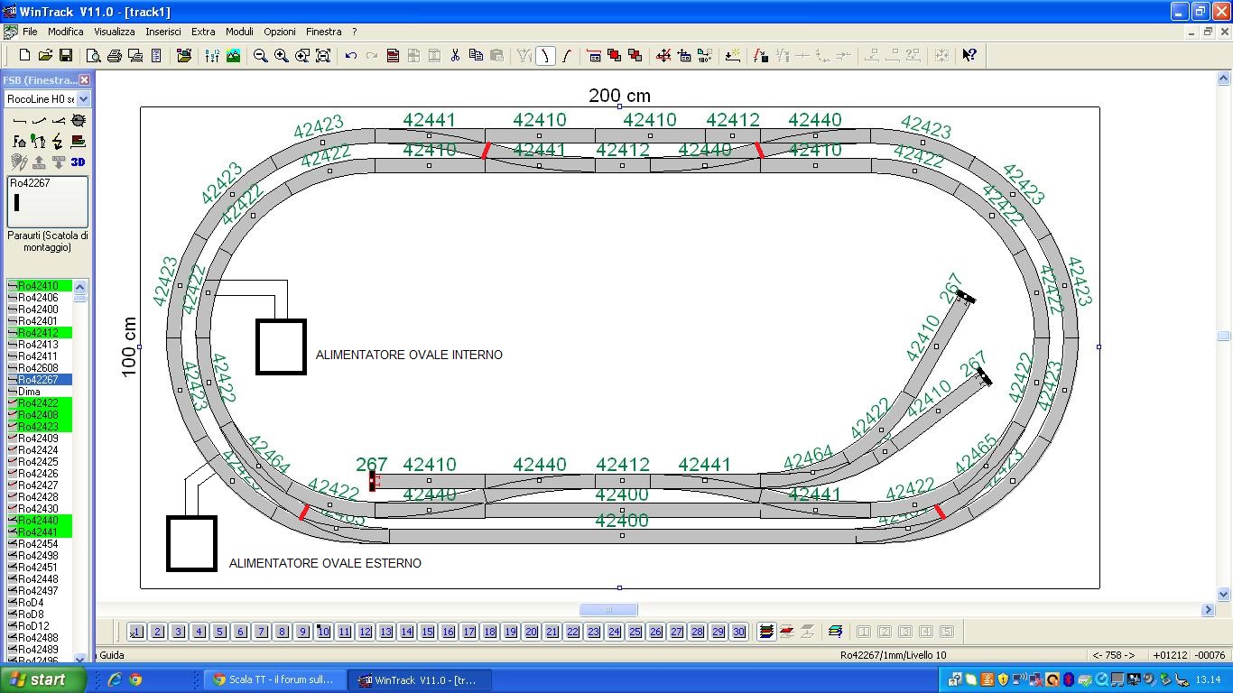The height and width of the screenshot is (693, 1233).
Task: Select the signals category icon
Action: [39, 142]
